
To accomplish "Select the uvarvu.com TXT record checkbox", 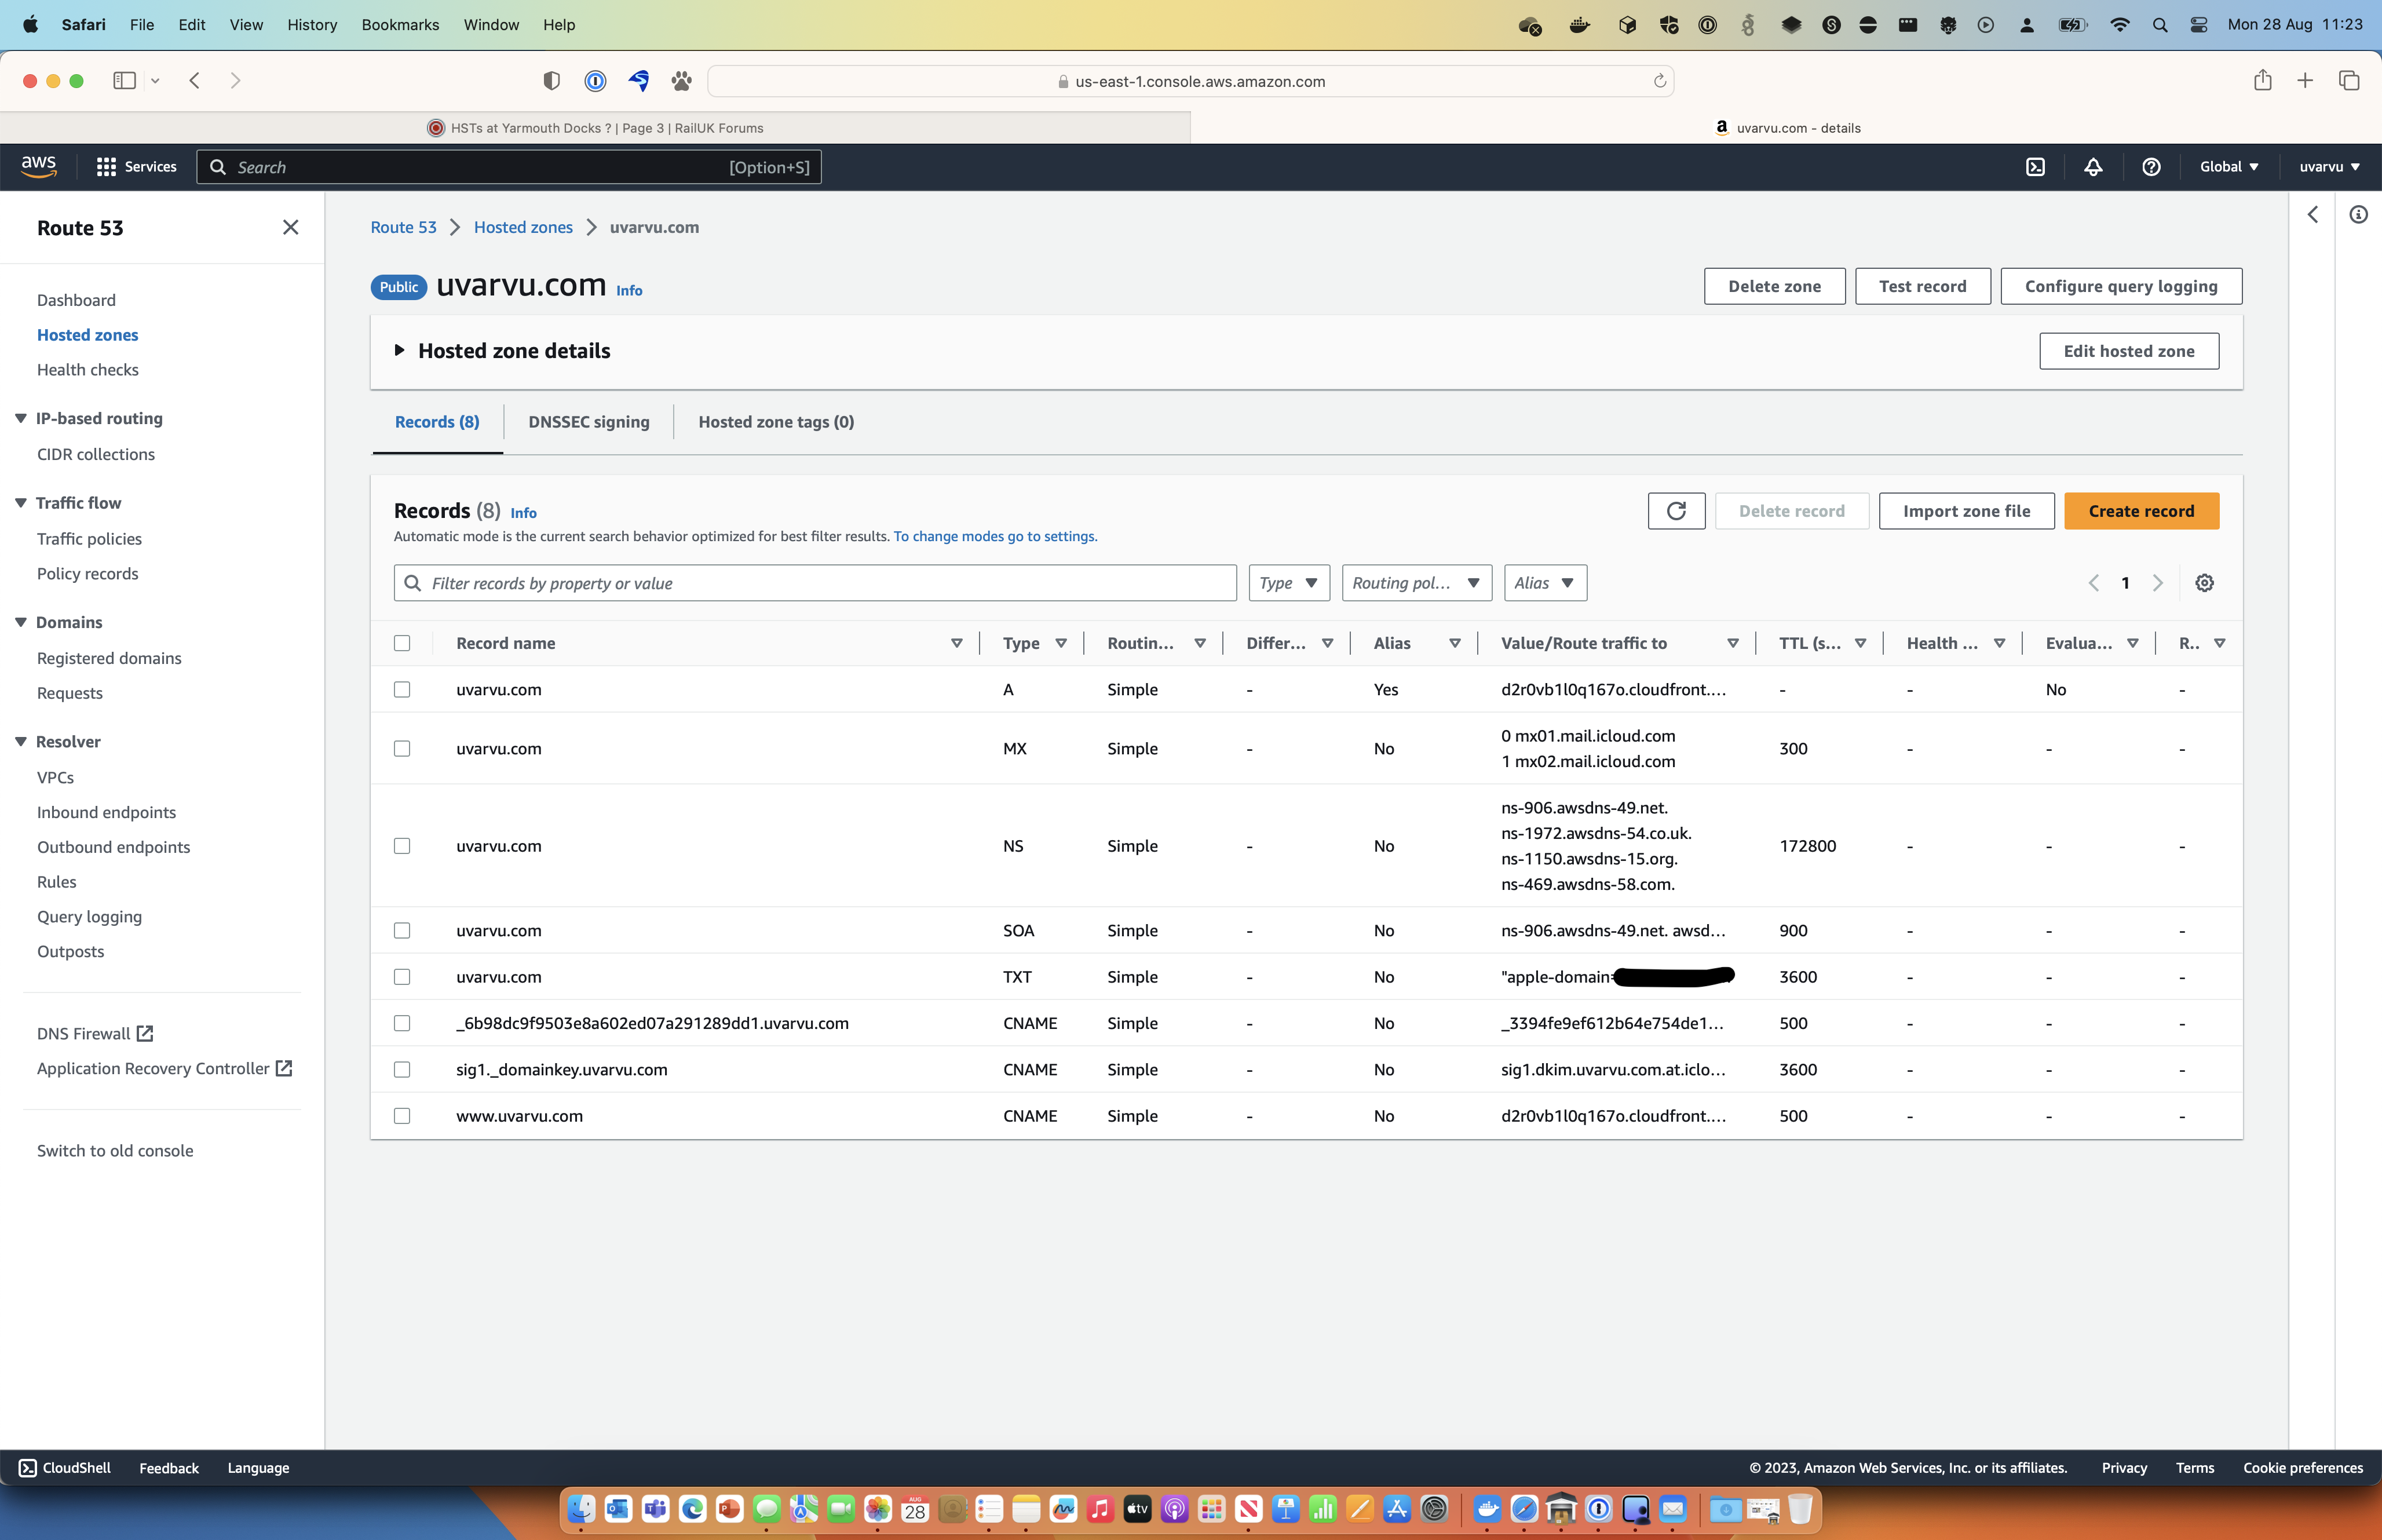I will pos(402,977).
